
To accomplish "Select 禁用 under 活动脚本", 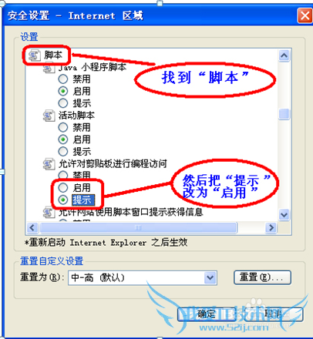I will [63, 127].
